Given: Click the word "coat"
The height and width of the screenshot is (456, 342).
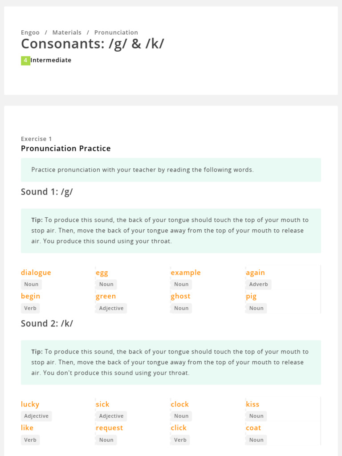Looking at the screenshot, I should click(253, 428).
